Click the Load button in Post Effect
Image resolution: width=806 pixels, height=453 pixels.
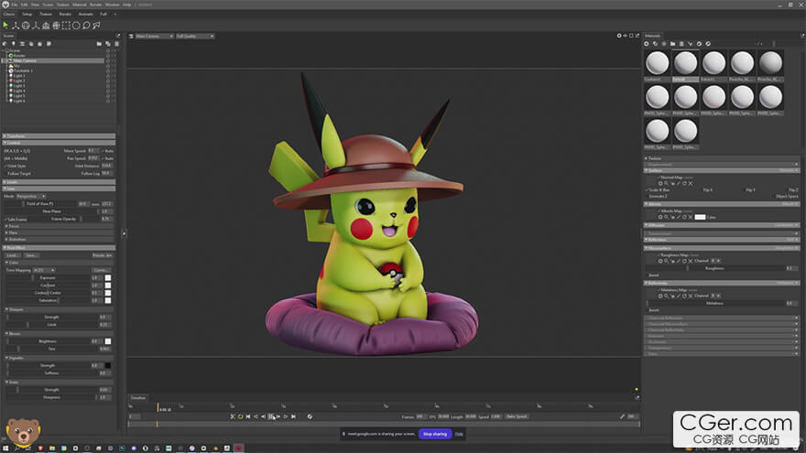click(x=13, y=255)
